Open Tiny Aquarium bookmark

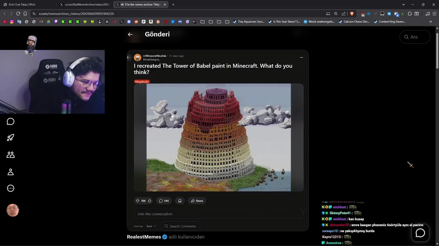point(249,22)
